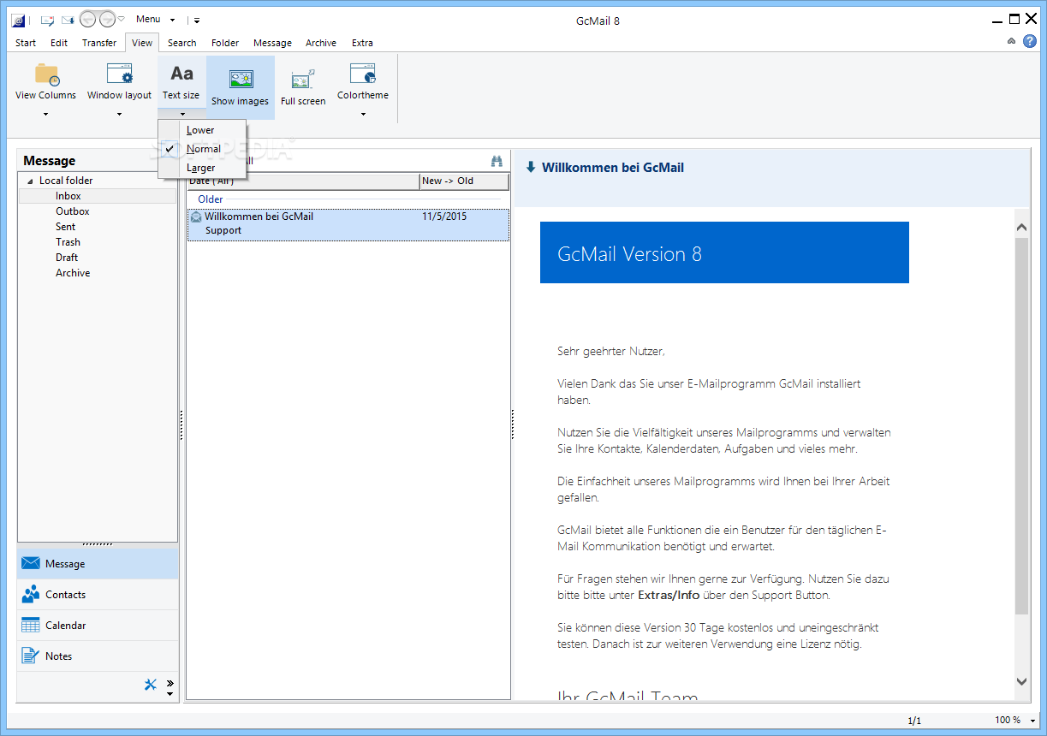
Task: Click the Window layout icon
Action: [119, 74]
